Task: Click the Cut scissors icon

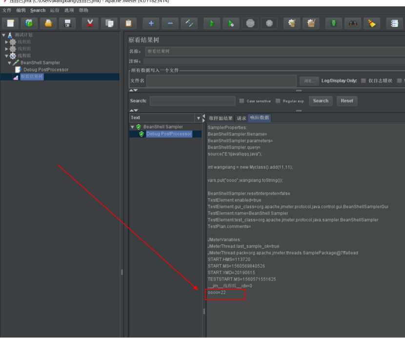Action: coord(90,23)
